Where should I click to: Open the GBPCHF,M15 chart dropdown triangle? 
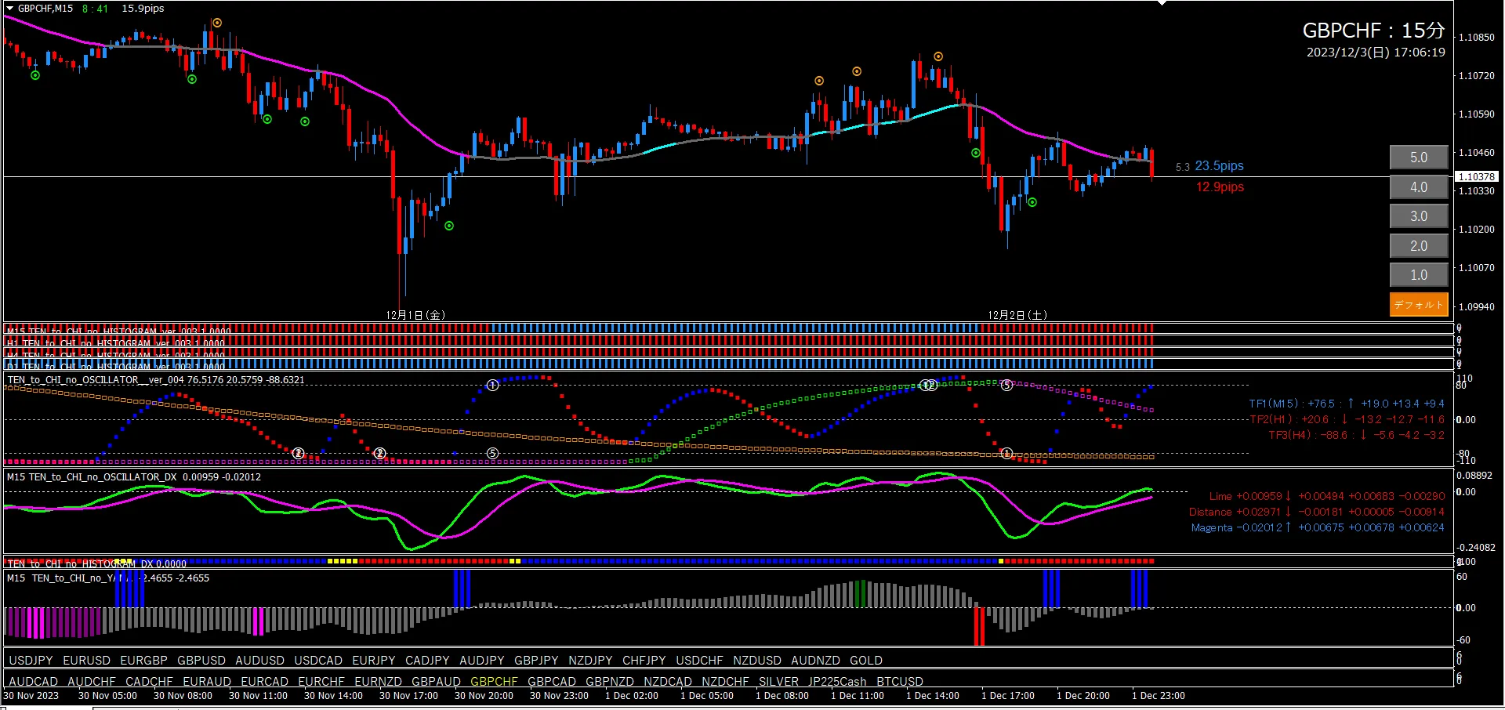tap(9, 9)
